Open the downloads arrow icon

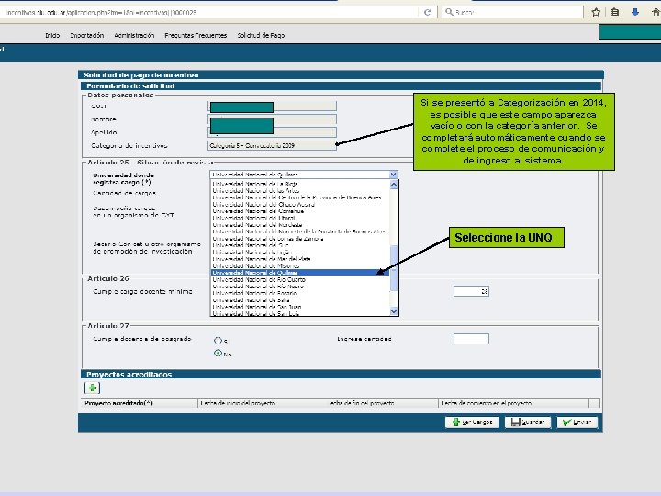point(635,12)
